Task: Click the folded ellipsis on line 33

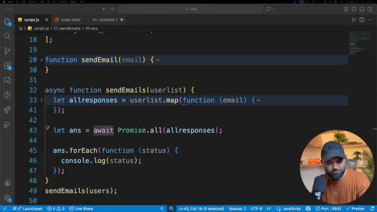Action: (x=258, y=100)
